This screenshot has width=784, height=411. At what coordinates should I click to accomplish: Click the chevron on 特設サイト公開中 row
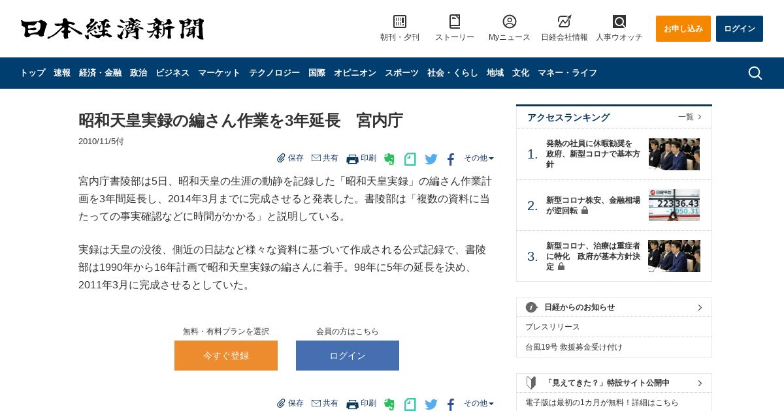click(x=700, y=383)
